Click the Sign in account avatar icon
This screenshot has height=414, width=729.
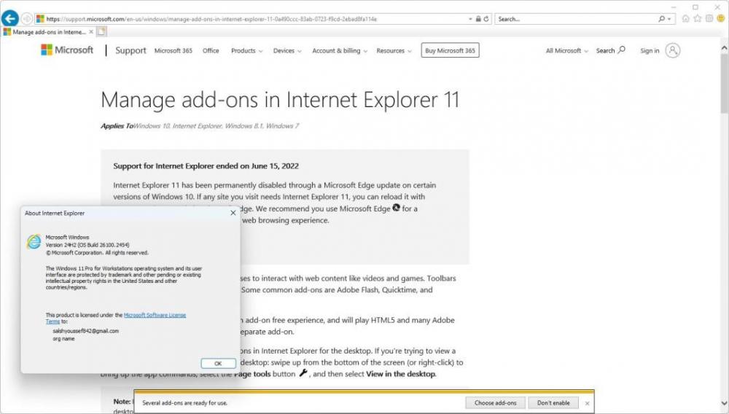(673, 50)
